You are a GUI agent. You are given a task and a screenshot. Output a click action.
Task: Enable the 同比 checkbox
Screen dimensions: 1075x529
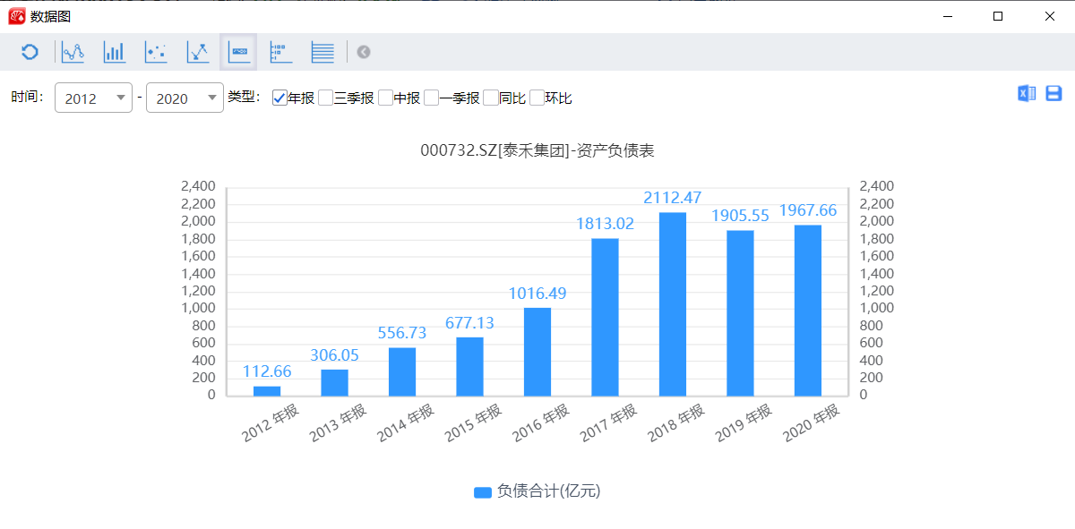click(x=491, y=98)
